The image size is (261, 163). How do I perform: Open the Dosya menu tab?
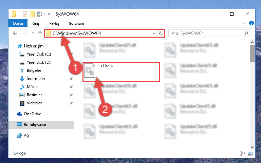coord(18,23)
